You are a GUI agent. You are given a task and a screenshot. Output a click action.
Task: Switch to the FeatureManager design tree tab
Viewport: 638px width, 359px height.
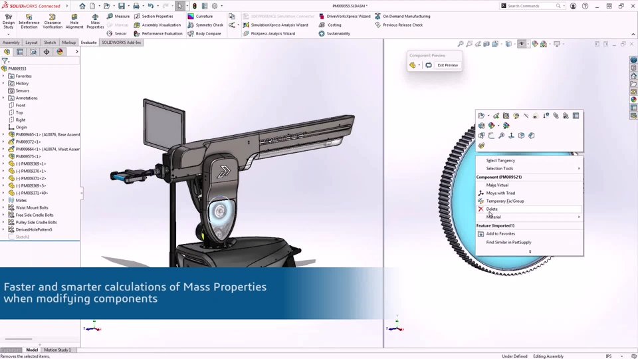click(7, 52)
